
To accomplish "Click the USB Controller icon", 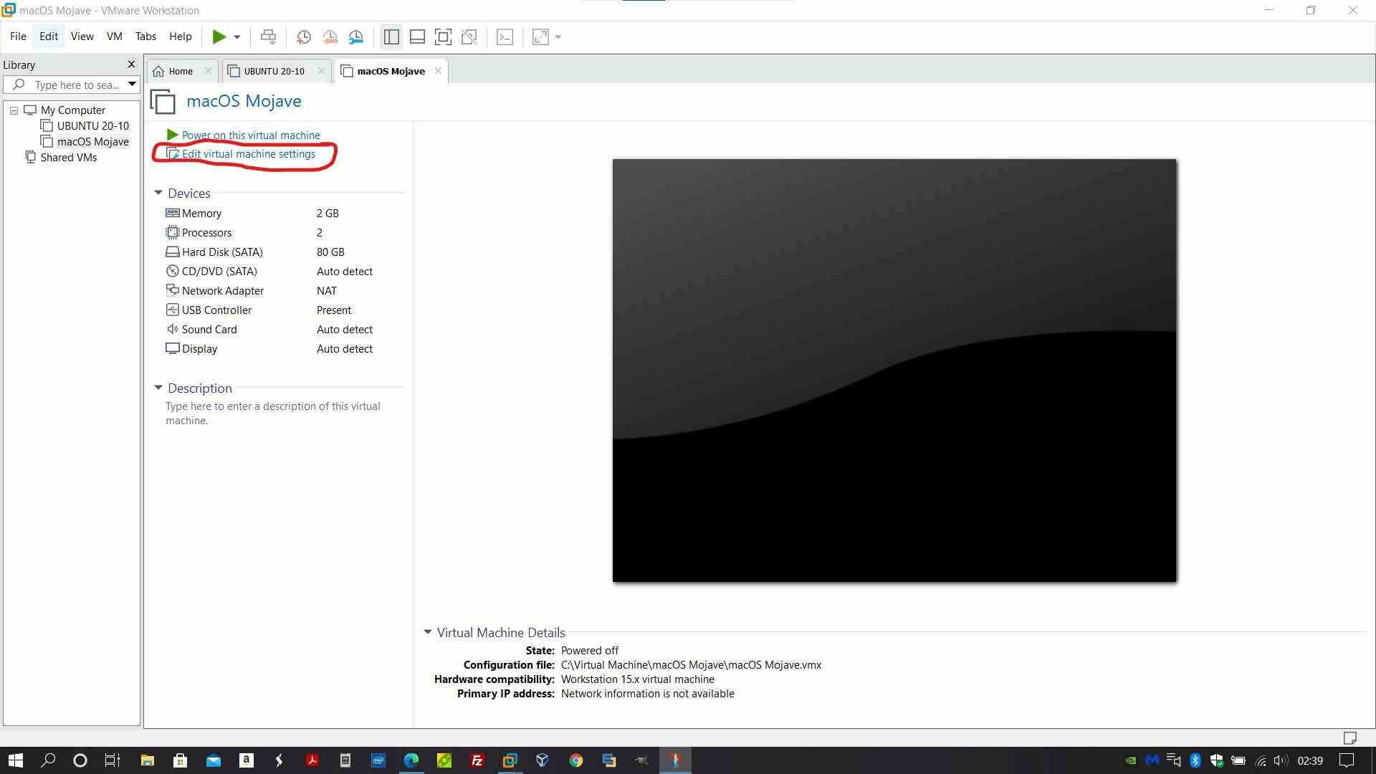I will [172, 310].
